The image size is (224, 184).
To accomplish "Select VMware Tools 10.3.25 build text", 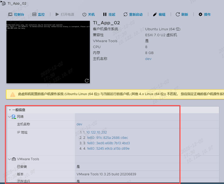I will (x=106, y=174).
